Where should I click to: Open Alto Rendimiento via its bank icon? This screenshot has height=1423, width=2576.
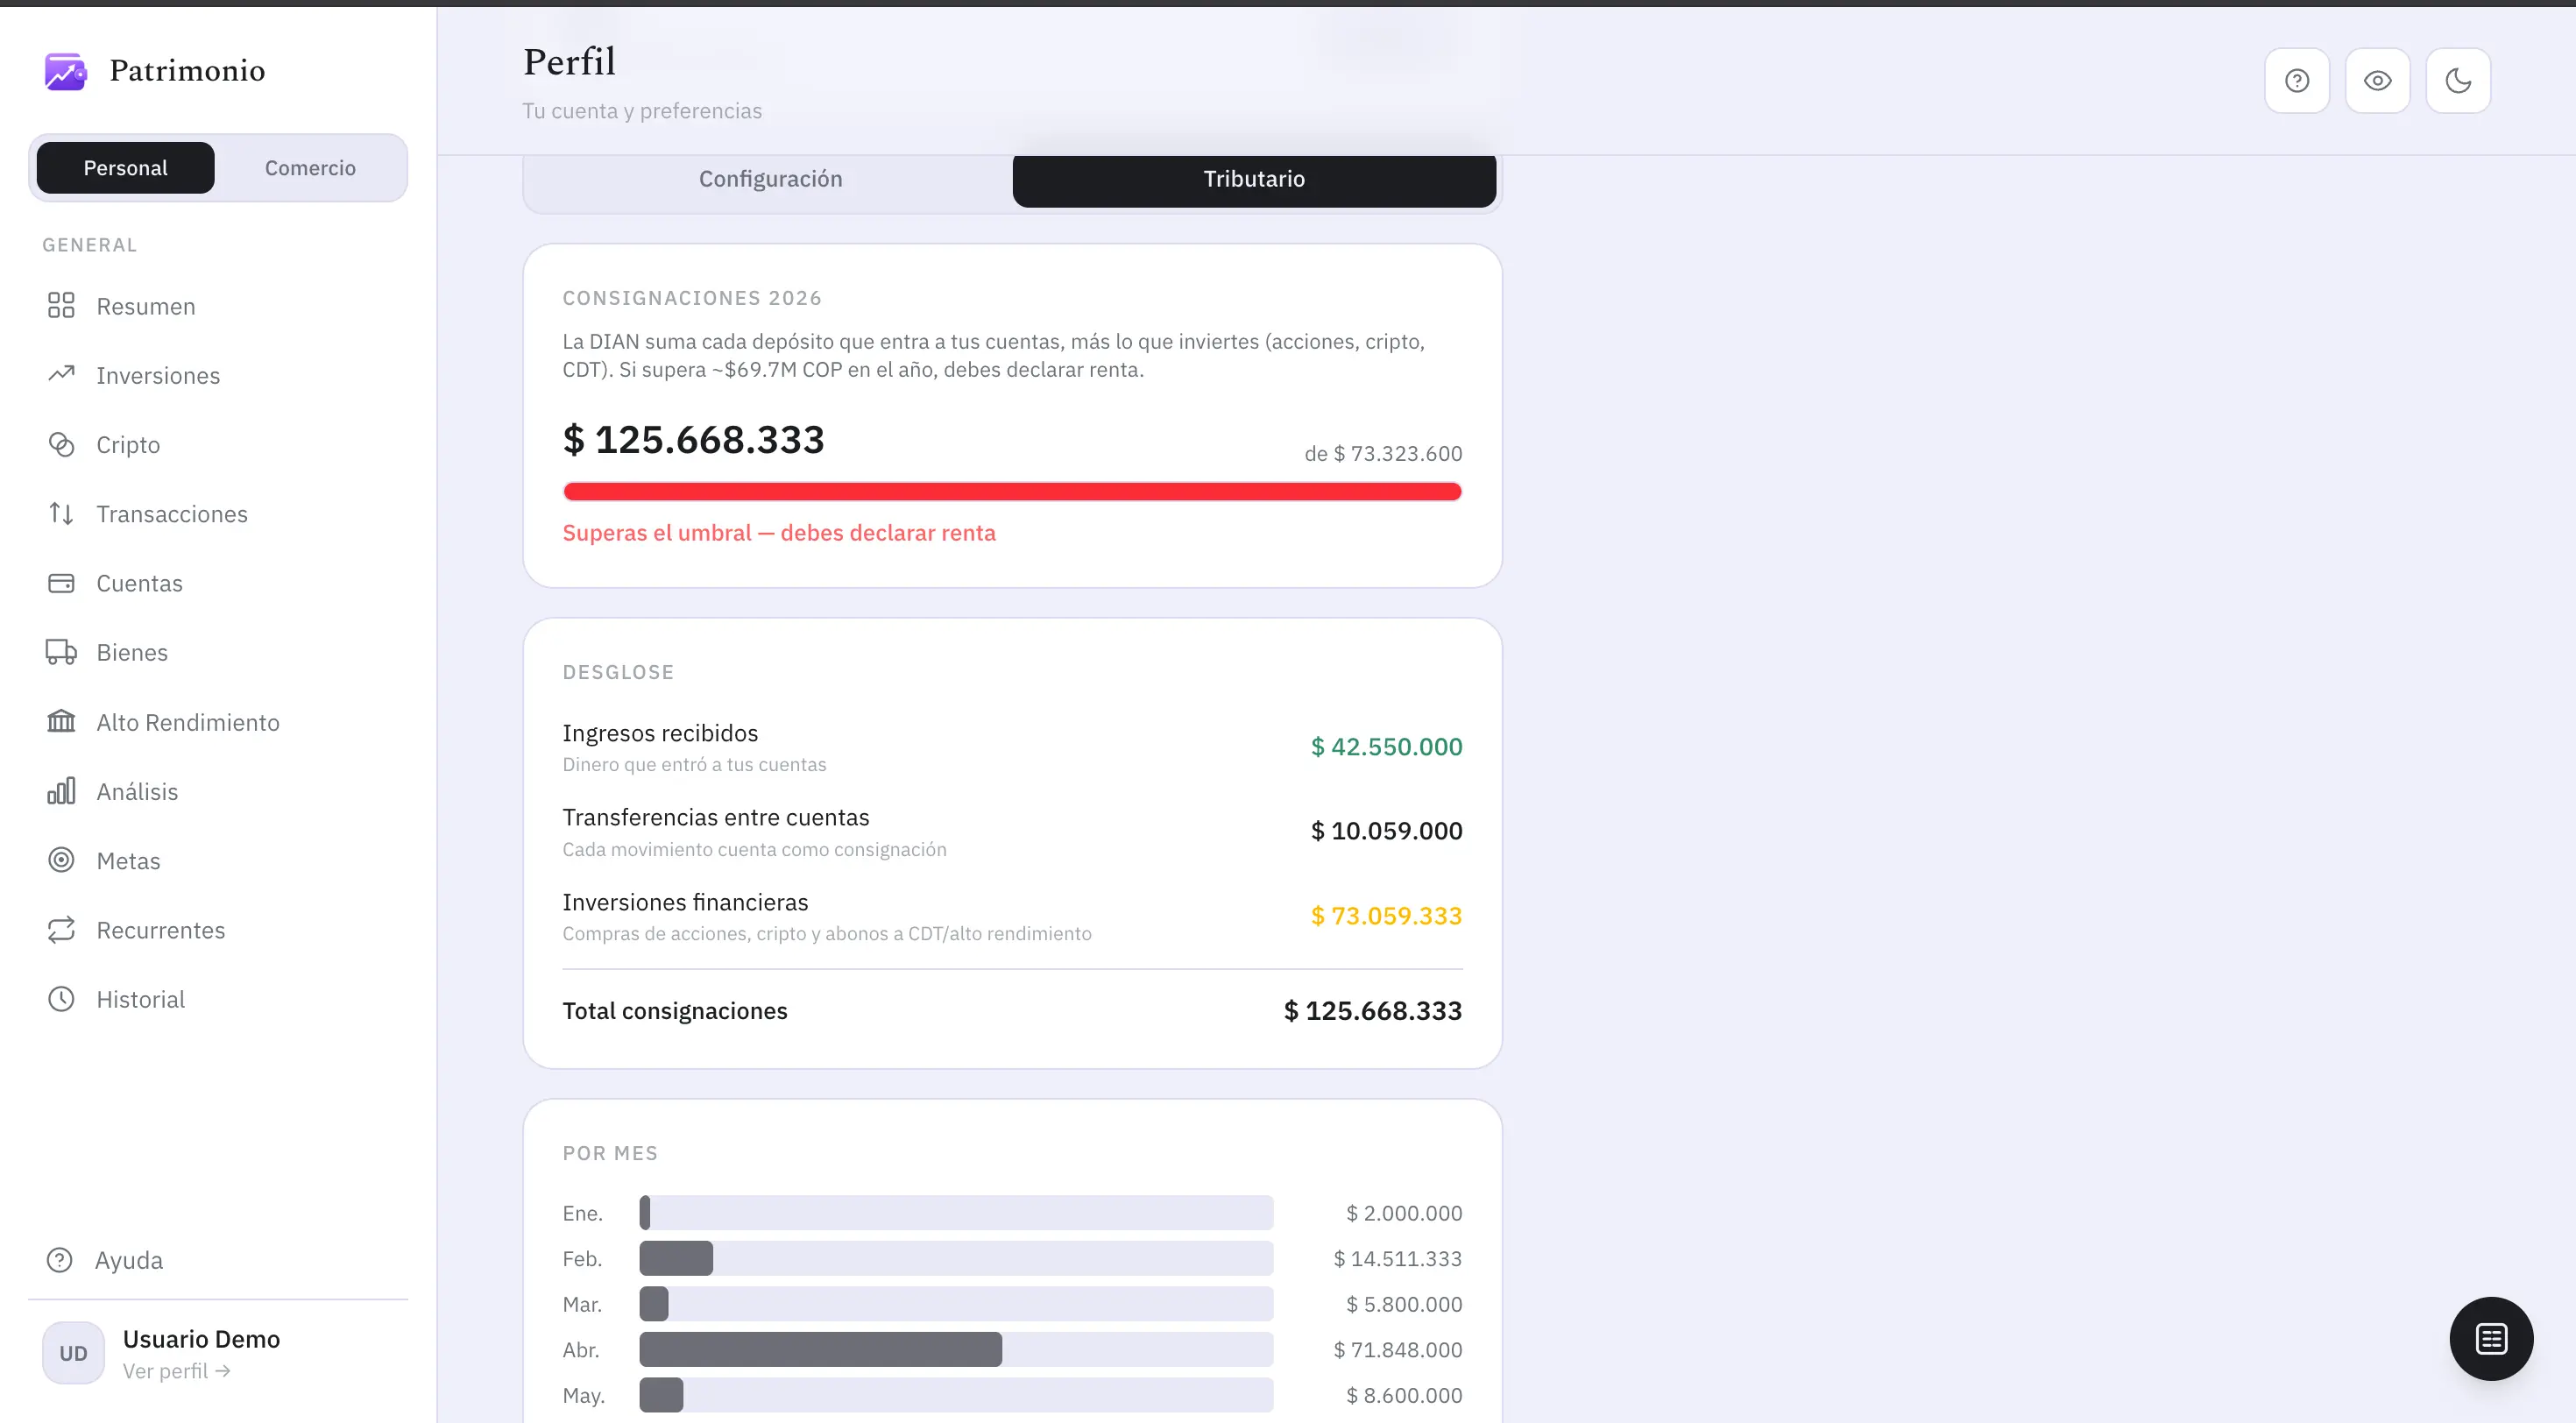pos(61,722)
